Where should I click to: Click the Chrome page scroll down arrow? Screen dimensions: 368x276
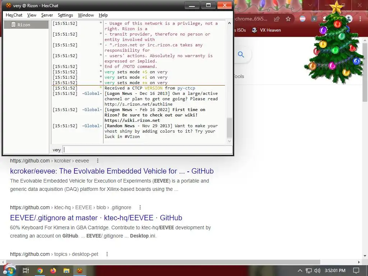(x=365, y=256)
